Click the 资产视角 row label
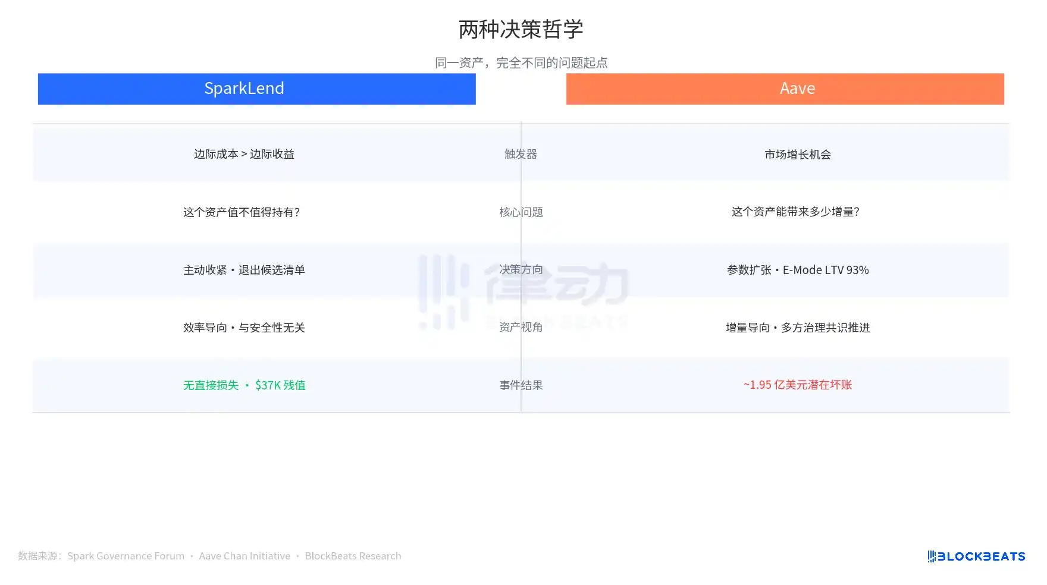The image size is (1047, 585). tap(521, 327)
